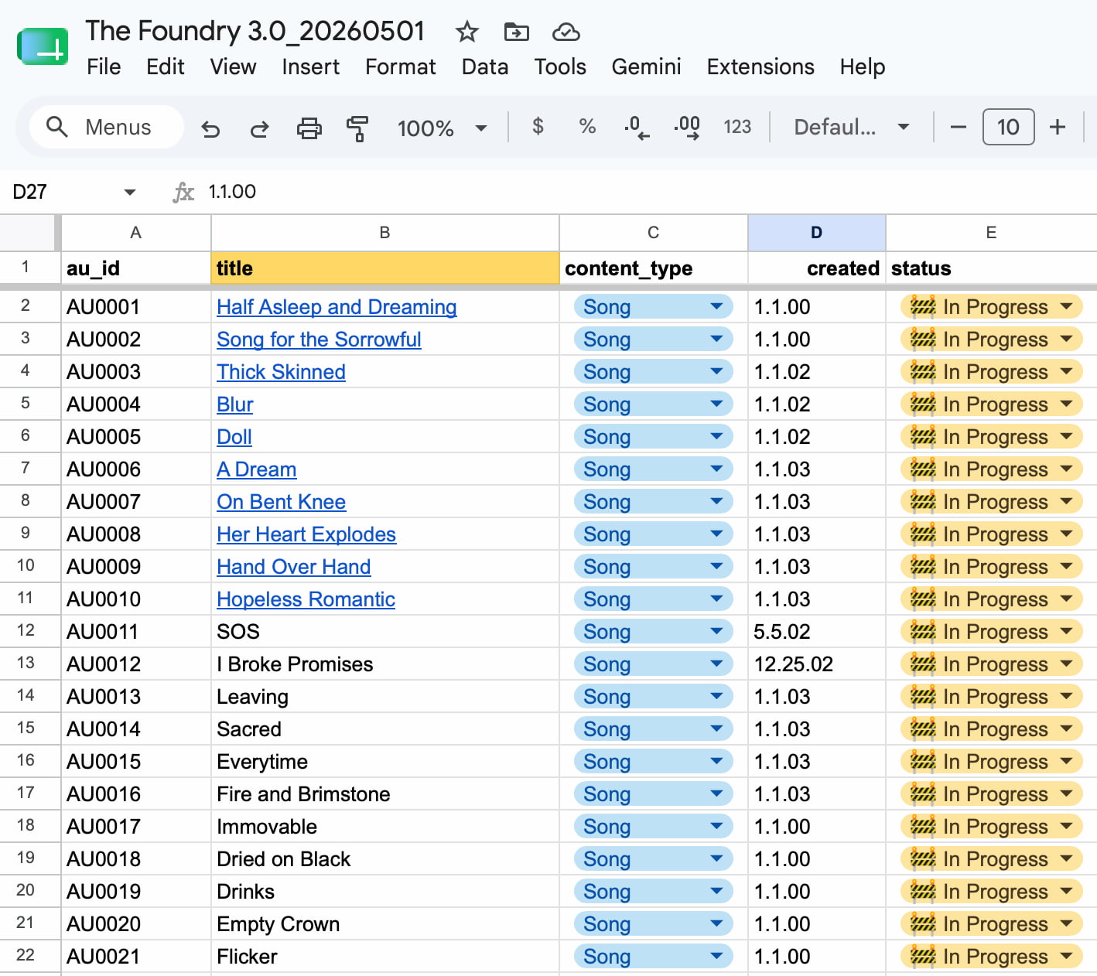Image resolution: width=1097 pixels, height=976 pixels.
Task: Click the undo arrow
Action: pos(210,128)
